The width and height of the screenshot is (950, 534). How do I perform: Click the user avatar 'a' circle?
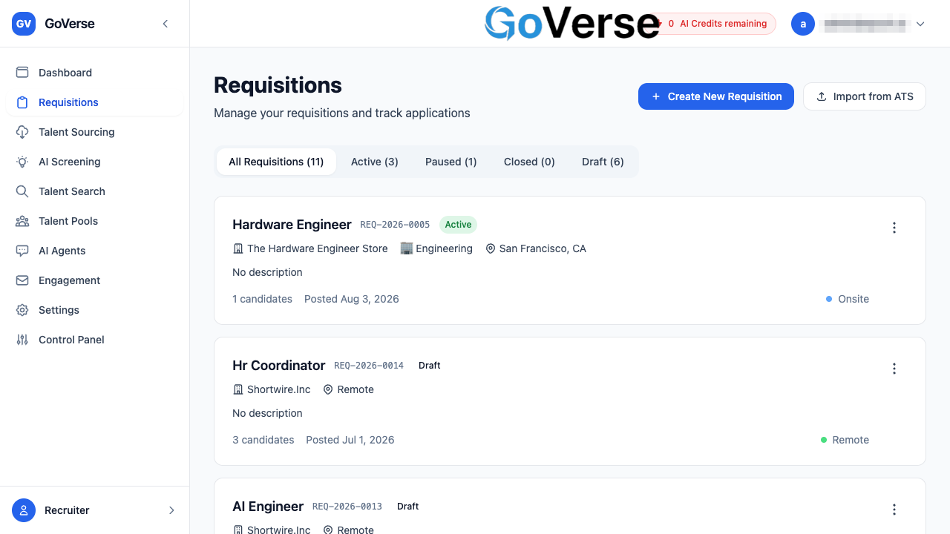pyautogui.click(x=803, y=24)
